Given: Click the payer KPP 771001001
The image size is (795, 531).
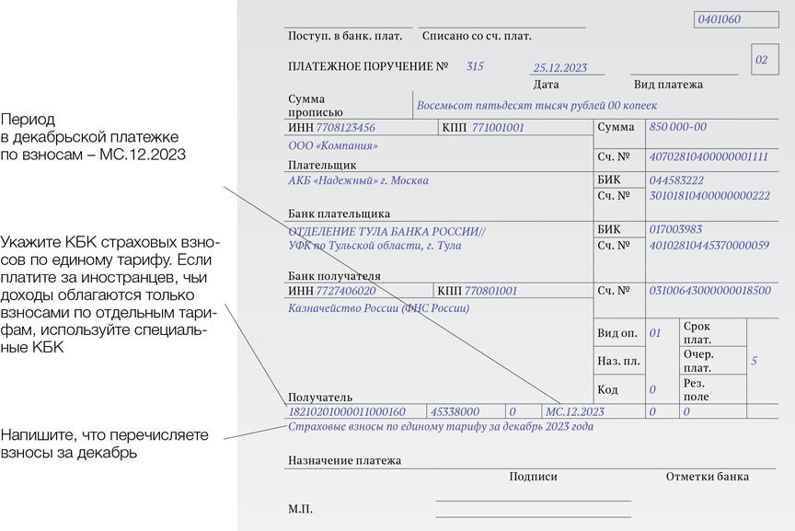Looking at the screenshot, I should click(497, 128).
